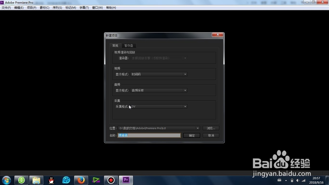
Task: Open the file explorer taskbar icon
Action: [36, 180]
